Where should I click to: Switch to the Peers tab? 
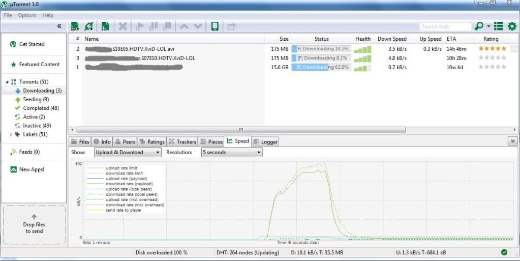[125, 141]
